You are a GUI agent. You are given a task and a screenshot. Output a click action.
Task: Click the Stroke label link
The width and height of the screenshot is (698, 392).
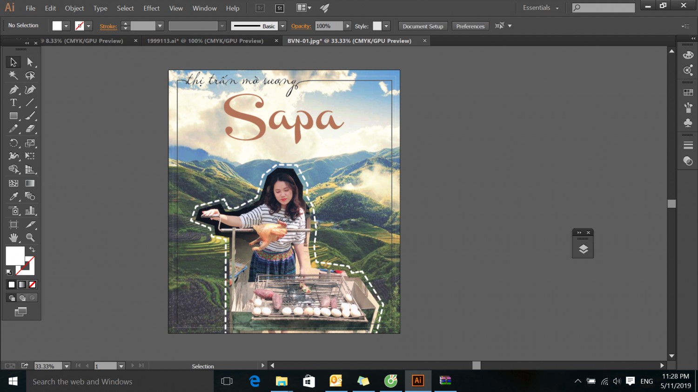(x=108, y=26)
